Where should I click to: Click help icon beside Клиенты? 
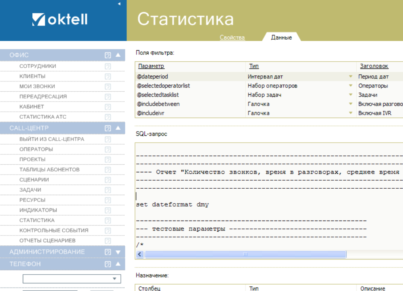coord(108,76)
